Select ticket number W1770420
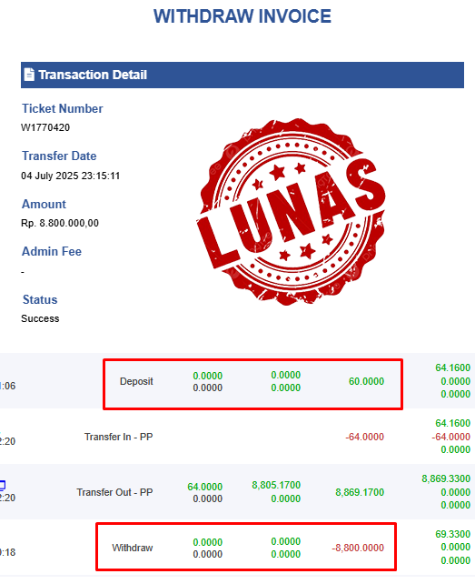The image size is (475, 584). click(x=45, y=127)
